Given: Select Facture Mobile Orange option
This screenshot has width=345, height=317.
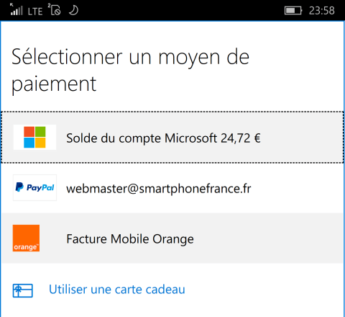Looking at the screenshot, I should tap(172, 238).
